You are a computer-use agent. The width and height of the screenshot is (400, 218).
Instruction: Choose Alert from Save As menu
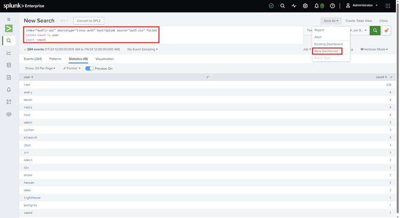click(318, 37)
